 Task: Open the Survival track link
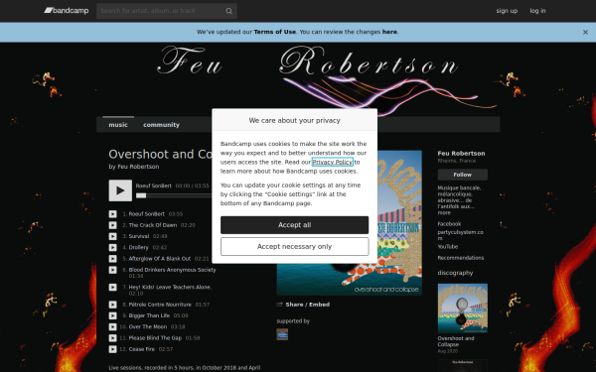click(x=139, y=236)
